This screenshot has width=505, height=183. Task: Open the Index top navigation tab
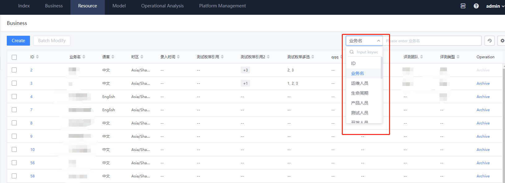(24, 6)
